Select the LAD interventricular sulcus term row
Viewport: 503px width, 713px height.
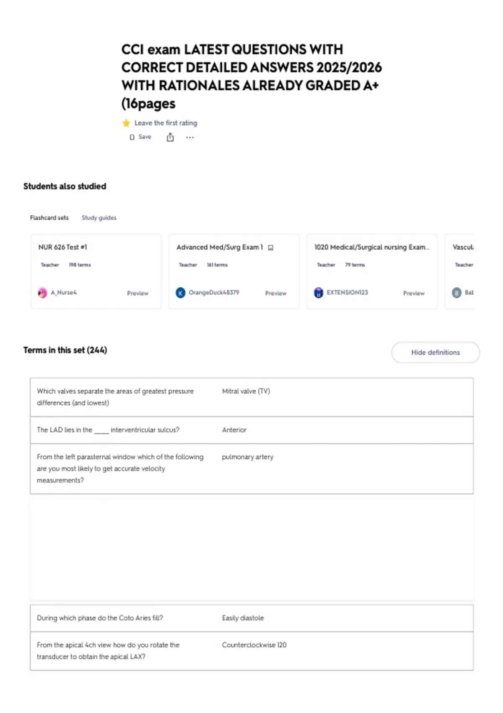click(251, 430)
